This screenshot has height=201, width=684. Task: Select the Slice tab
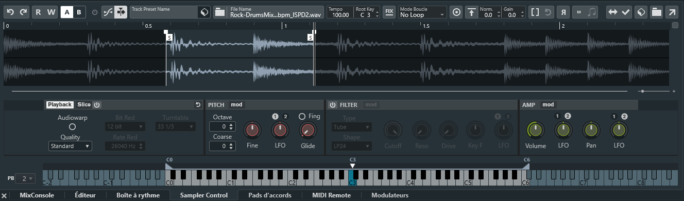84,105
